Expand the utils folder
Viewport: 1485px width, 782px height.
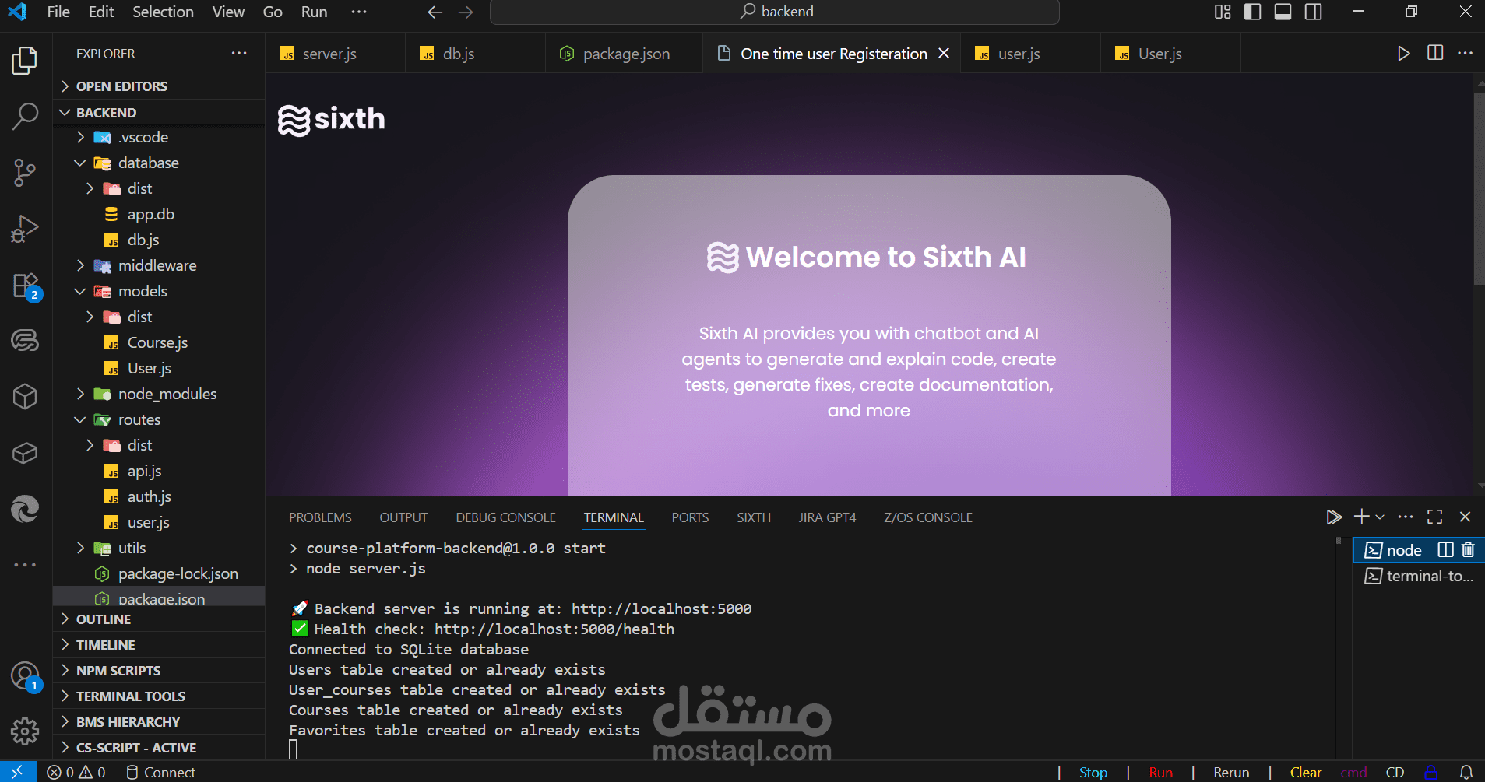(x=159, y=548)
